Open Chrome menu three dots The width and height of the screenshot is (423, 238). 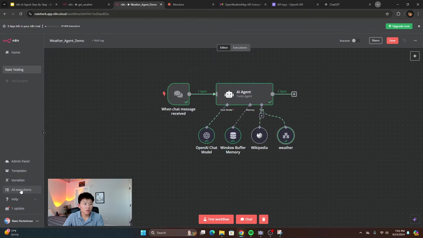click(418, 14)
